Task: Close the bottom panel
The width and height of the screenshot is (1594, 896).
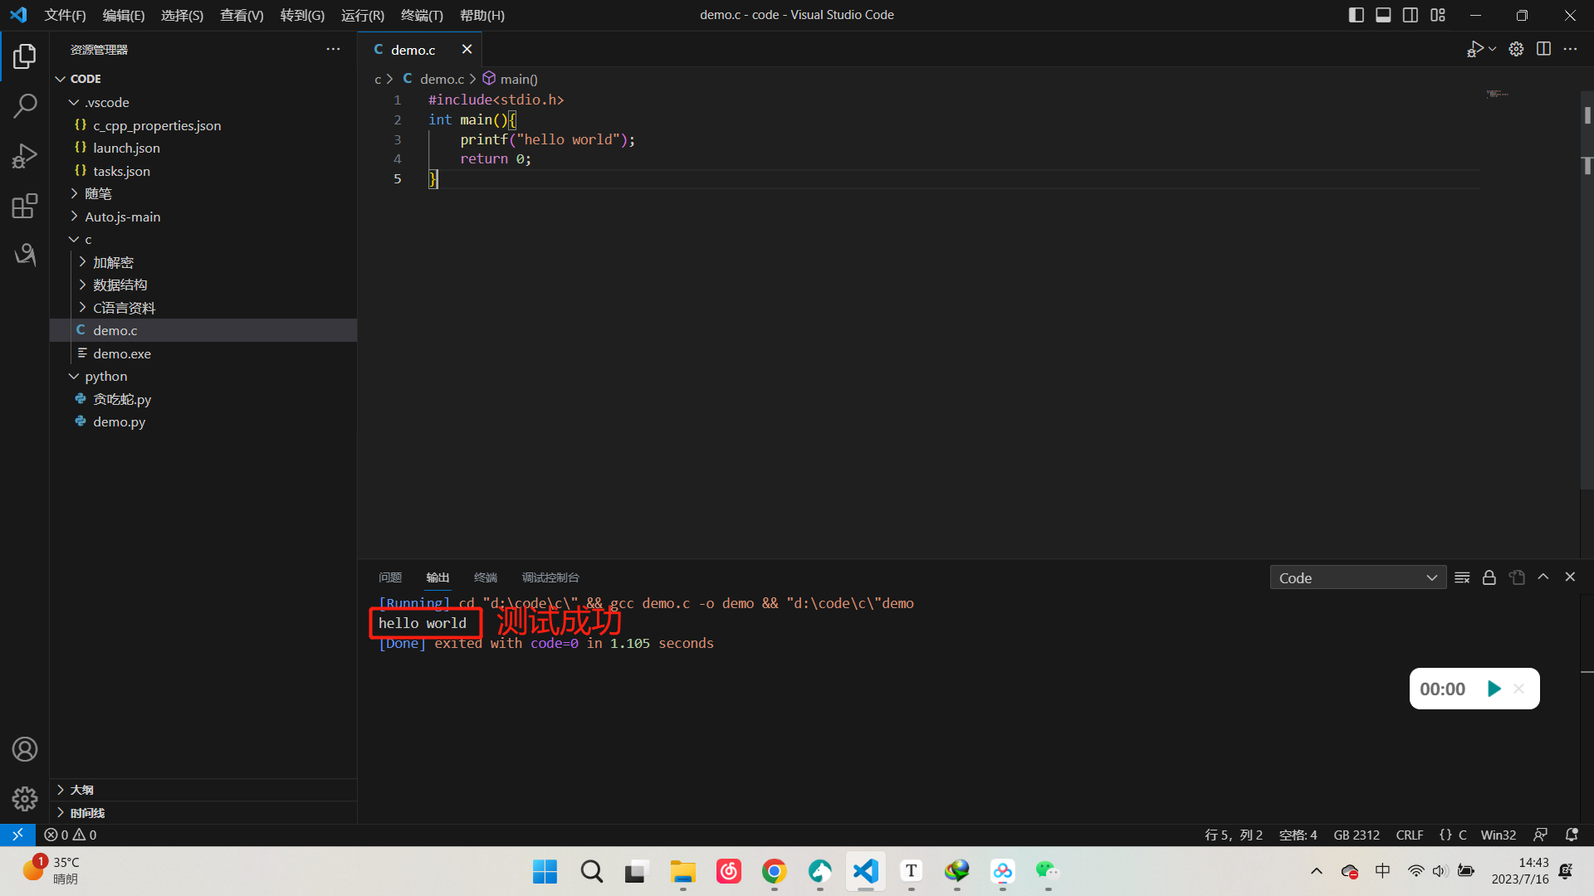Action: [1570, 577]
